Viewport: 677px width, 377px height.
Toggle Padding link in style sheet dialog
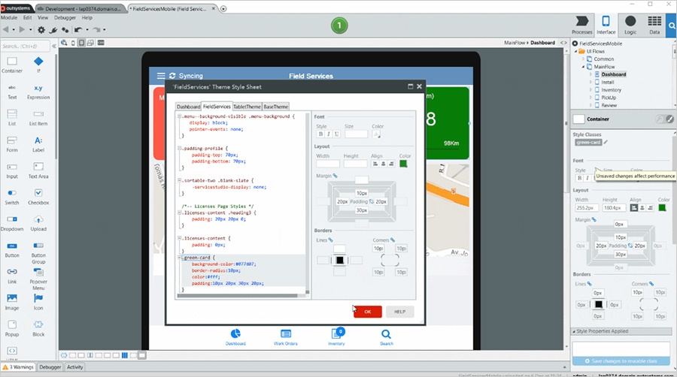[372, 201]
